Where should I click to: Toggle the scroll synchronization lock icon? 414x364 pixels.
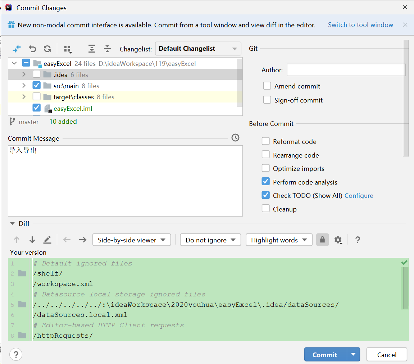[x=322, y=240]
